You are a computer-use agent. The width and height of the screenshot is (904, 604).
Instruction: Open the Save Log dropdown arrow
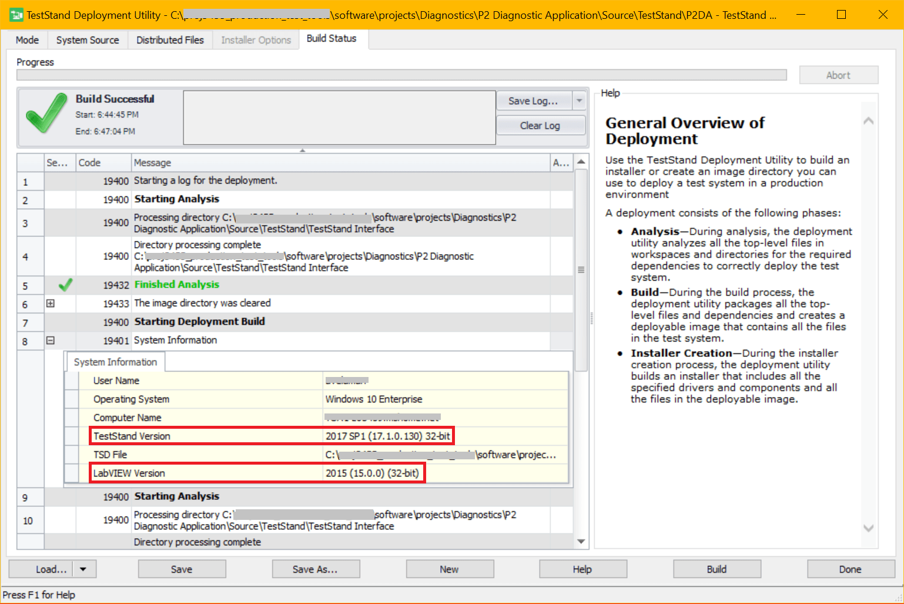pyautogui.click(x=579, y=101)
